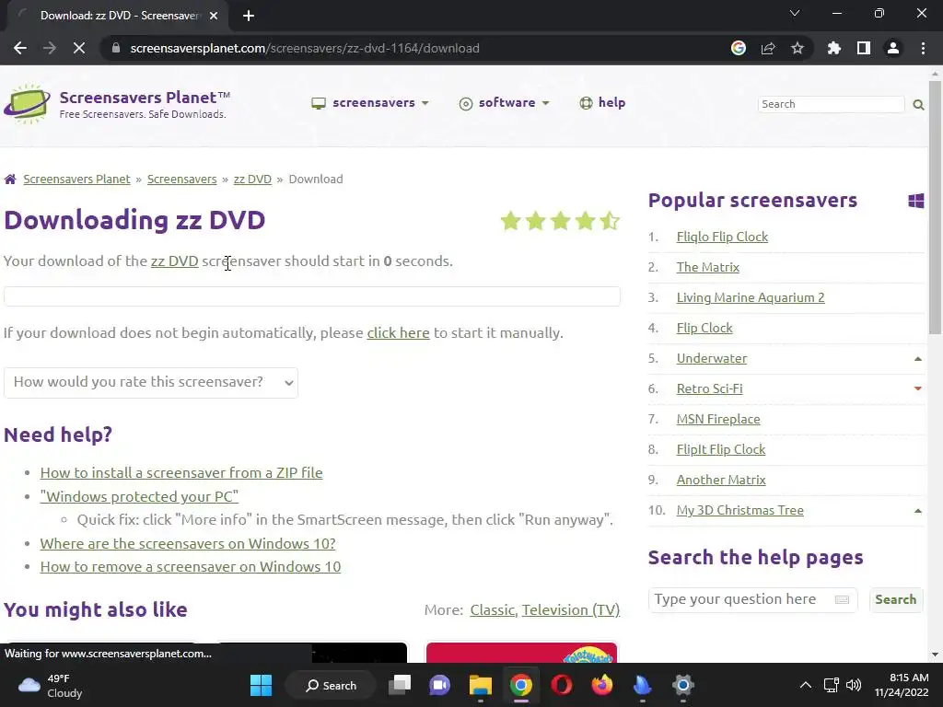The width and height of the screenshot is (943, 707).
Task: Open the volume control in the tray
Action: click(854, 685)
